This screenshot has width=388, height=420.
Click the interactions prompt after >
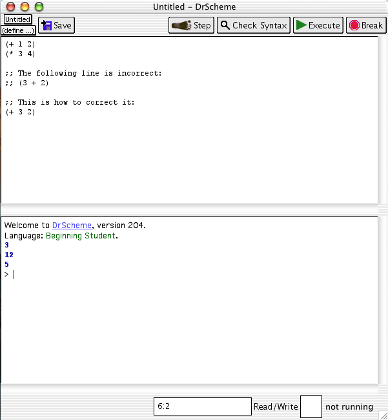(x=14, y=275)
